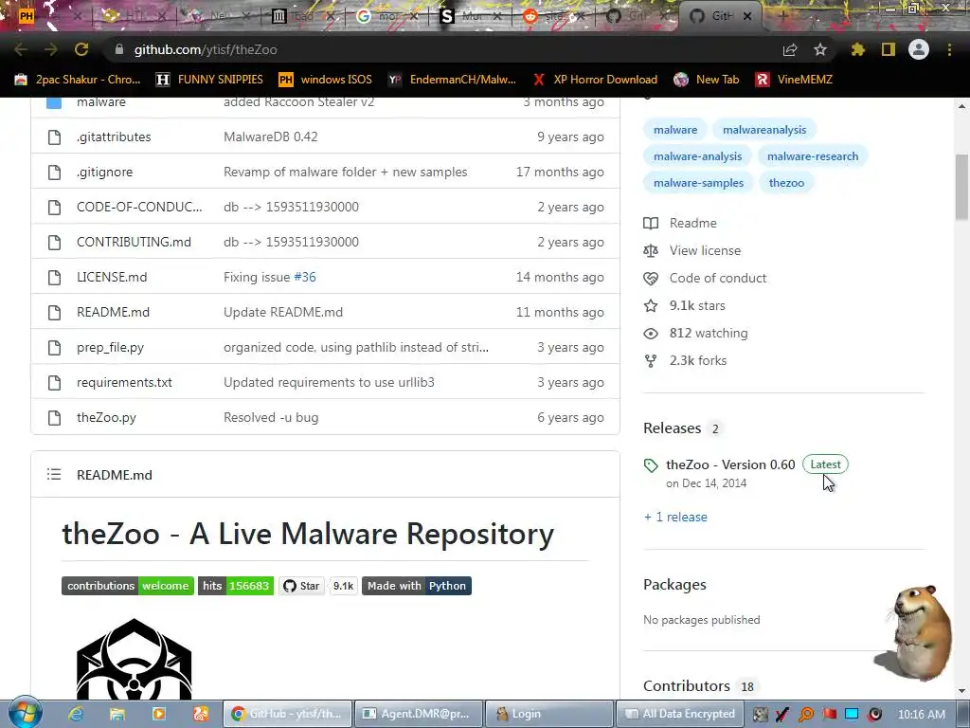Switch to the Reddit tab
This screenshot has height=728, width=970.
[553, 16]
